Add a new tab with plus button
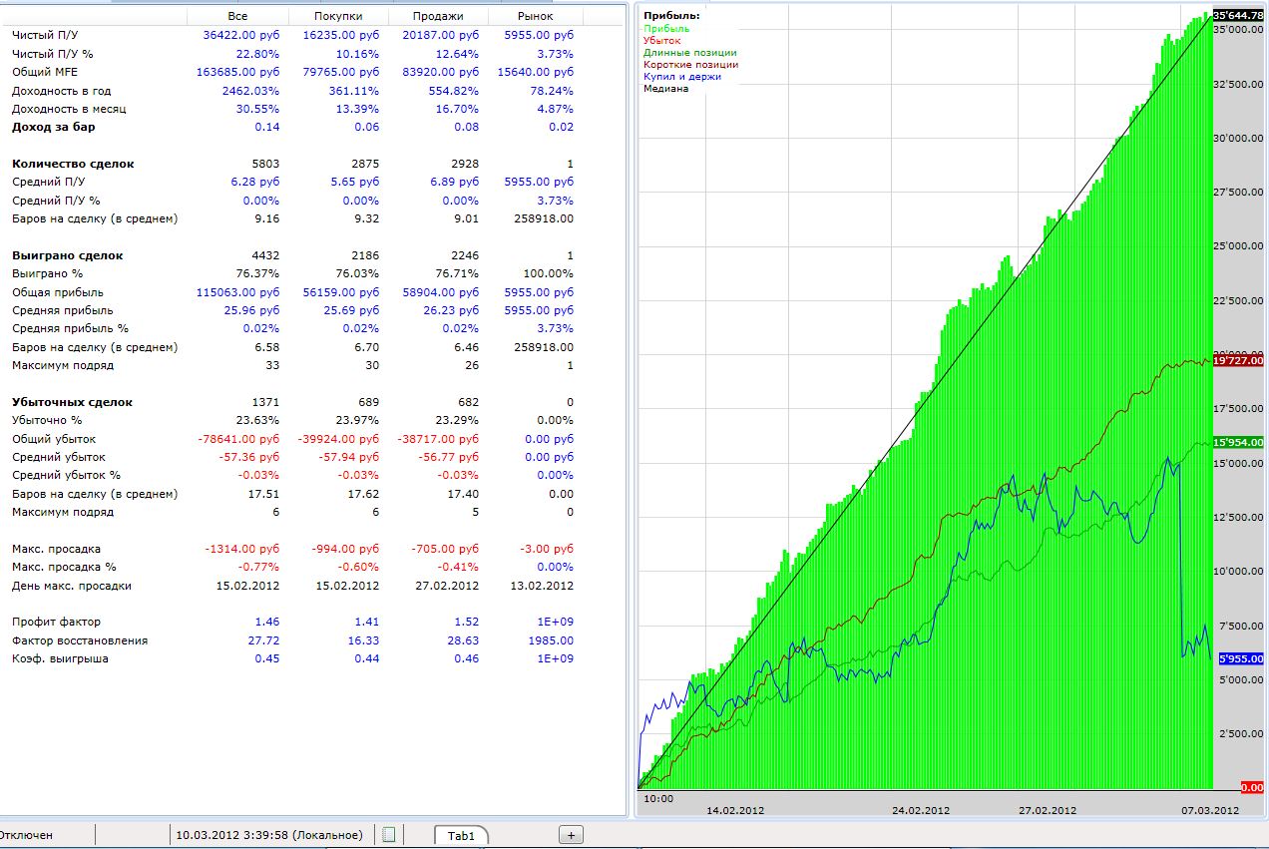The width and height of the screenshot is (1269, 849). [571, 835]
